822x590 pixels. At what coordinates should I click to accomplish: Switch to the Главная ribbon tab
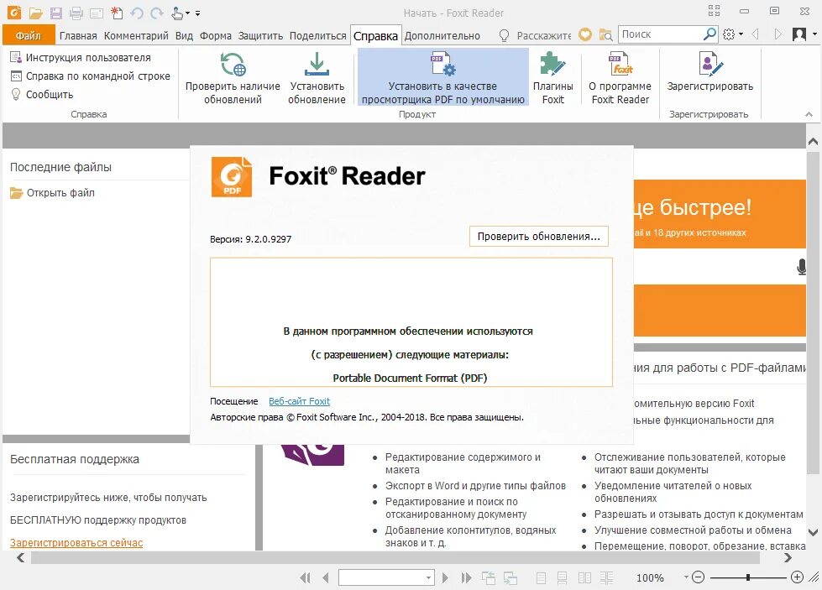[79, 35]
